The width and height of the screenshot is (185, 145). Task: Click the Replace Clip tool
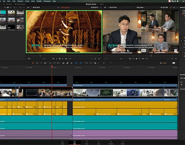(58, 63)
